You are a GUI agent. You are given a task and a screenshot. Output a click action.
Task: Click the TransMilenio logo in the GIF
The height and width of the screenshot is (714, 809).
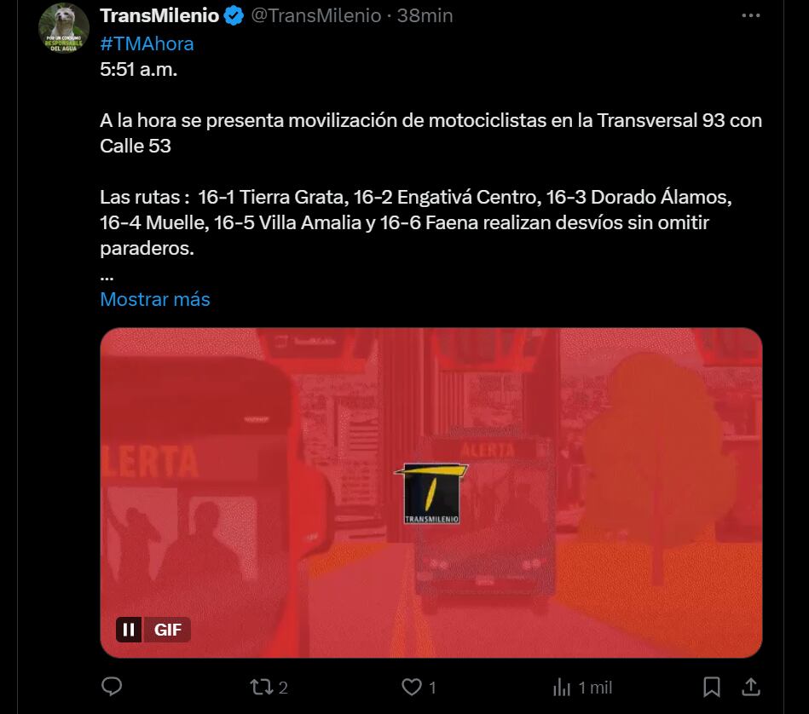pyautogui.click(x=431, y=493)
